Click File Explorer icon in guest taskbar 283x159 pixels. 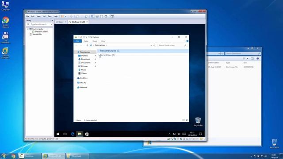click(x=80, y=134)
